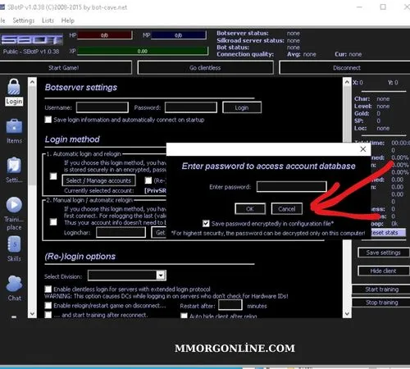Open the Lists menu
Viewport: 410px width, 369px height.
tap(48, 20)
